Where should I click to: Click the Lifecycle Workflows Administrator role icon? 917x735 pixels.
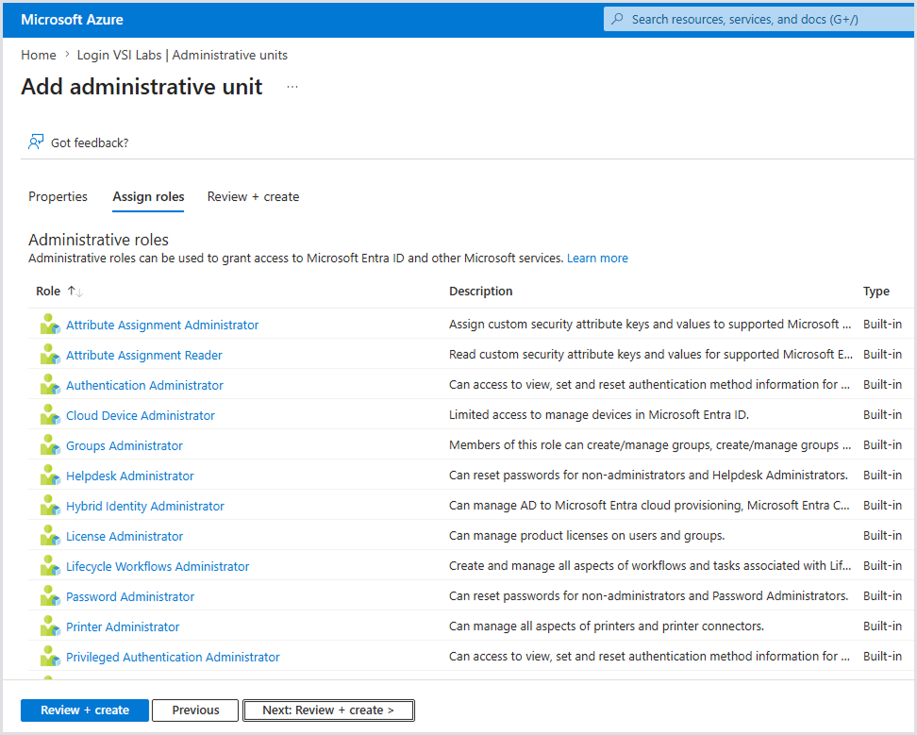(50, 566)
